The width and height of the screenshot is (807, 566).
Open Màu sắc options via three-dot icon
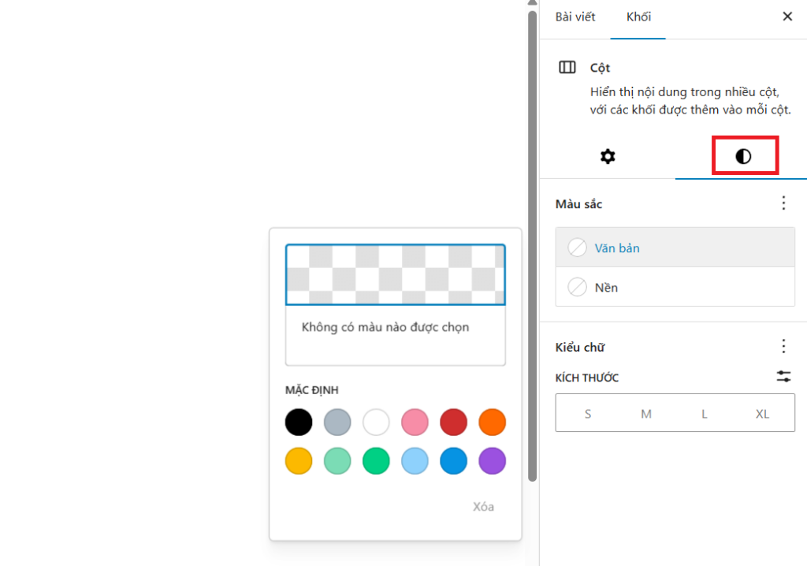(783, 203)
